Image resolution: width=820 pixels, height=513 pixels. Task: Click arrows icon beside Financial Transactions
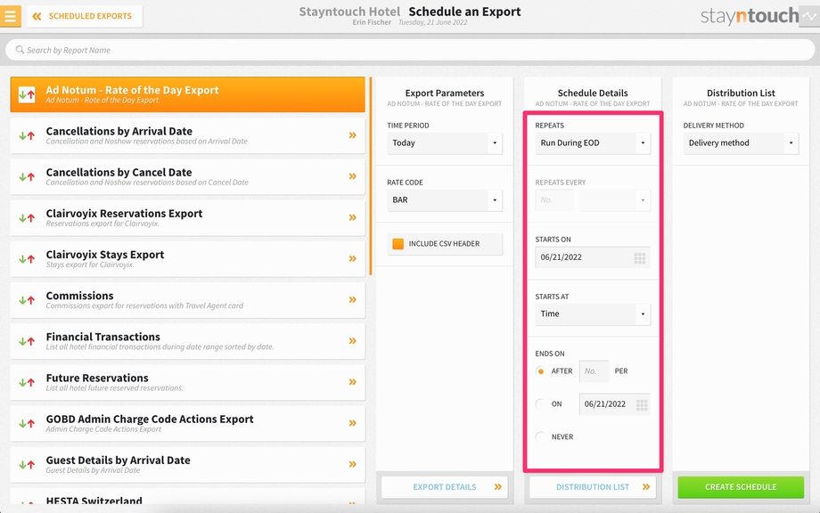click(27, 342)
